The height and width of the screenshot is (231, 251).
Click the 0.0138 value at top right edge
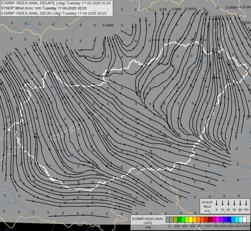[x=245, y=7]
